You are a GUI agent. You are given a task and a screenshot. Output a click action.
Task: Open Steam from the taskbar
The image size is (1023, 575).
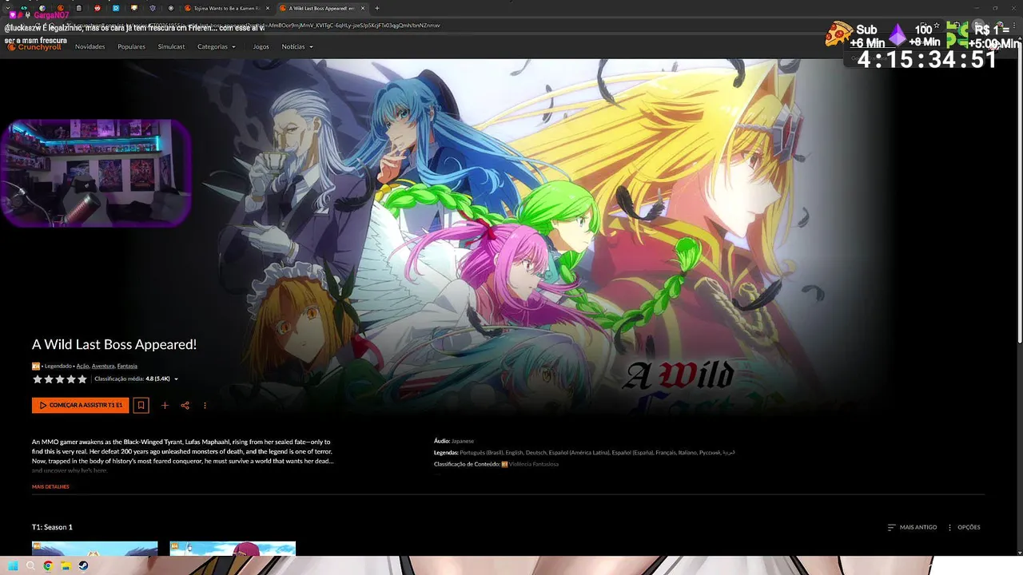(x=83, y=565)
